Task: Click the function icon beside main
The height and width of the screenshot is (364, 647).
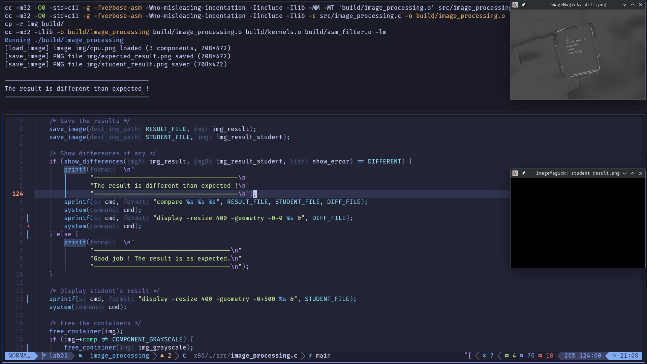Action: click(x=310, y=356)
